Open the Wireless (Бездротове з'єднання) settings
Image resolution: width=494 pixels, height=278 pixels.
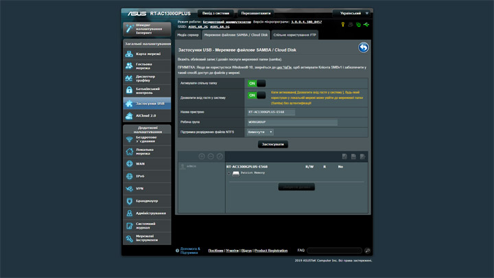tap(147, 139)
